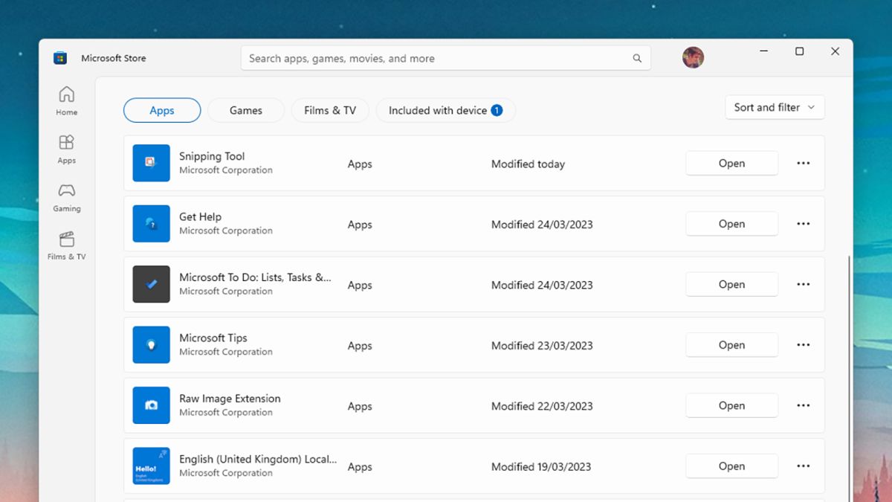Select the Games filter tab
Viewport: 892px width, 502px height.
coord(245,110)
